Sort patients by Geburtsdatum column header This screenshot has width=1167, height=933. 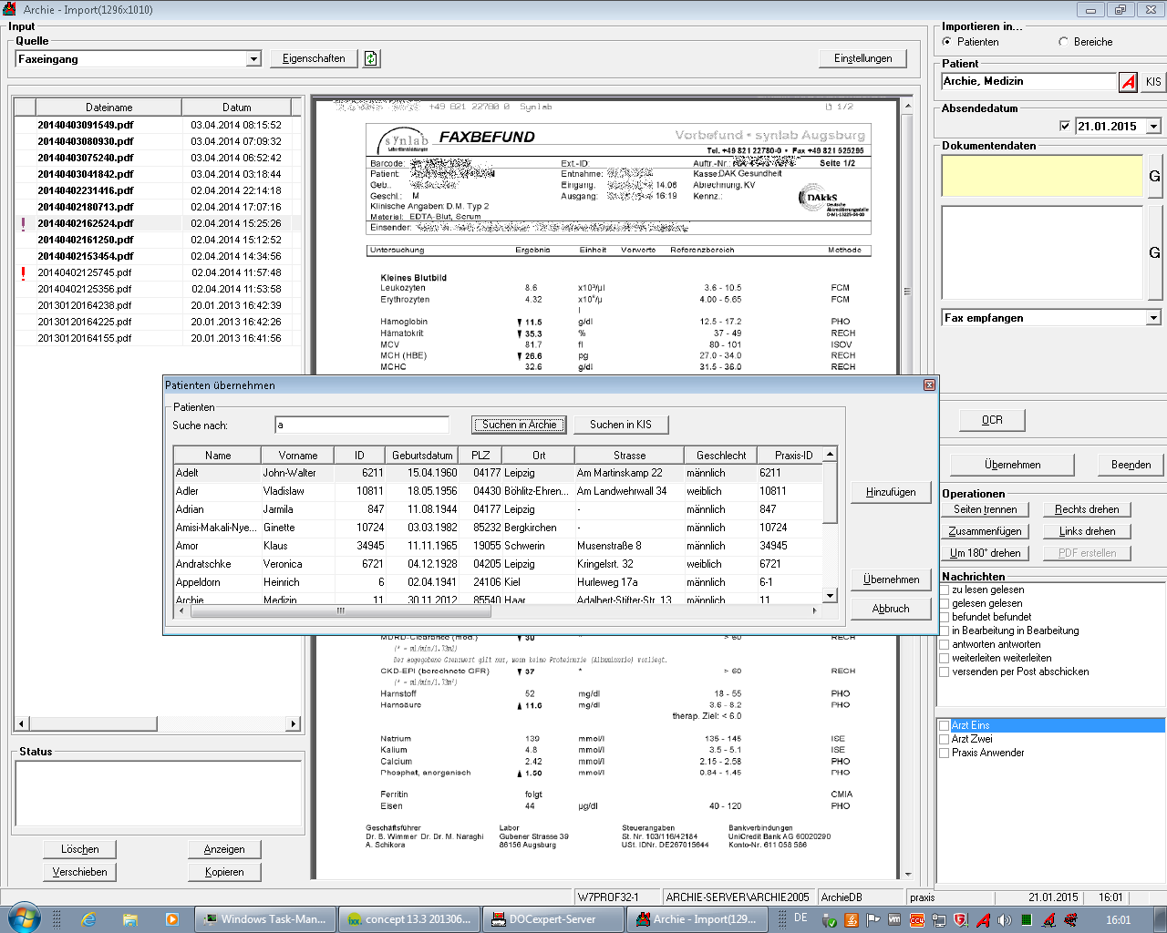pyautogui.click(x=422, y=456)
